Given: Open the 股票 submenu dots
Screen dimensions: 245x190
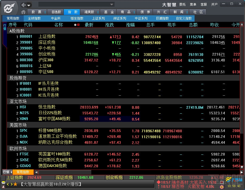Looking at the screenshot, I should (x=45, y=12).
